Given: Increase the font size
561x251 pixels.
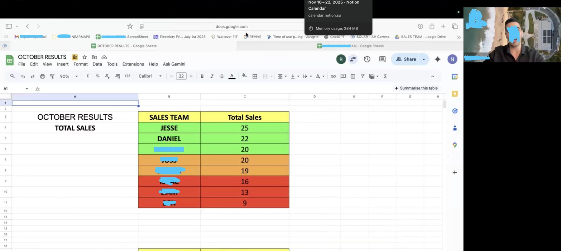Looking at the screenshot, I should 191,76.
